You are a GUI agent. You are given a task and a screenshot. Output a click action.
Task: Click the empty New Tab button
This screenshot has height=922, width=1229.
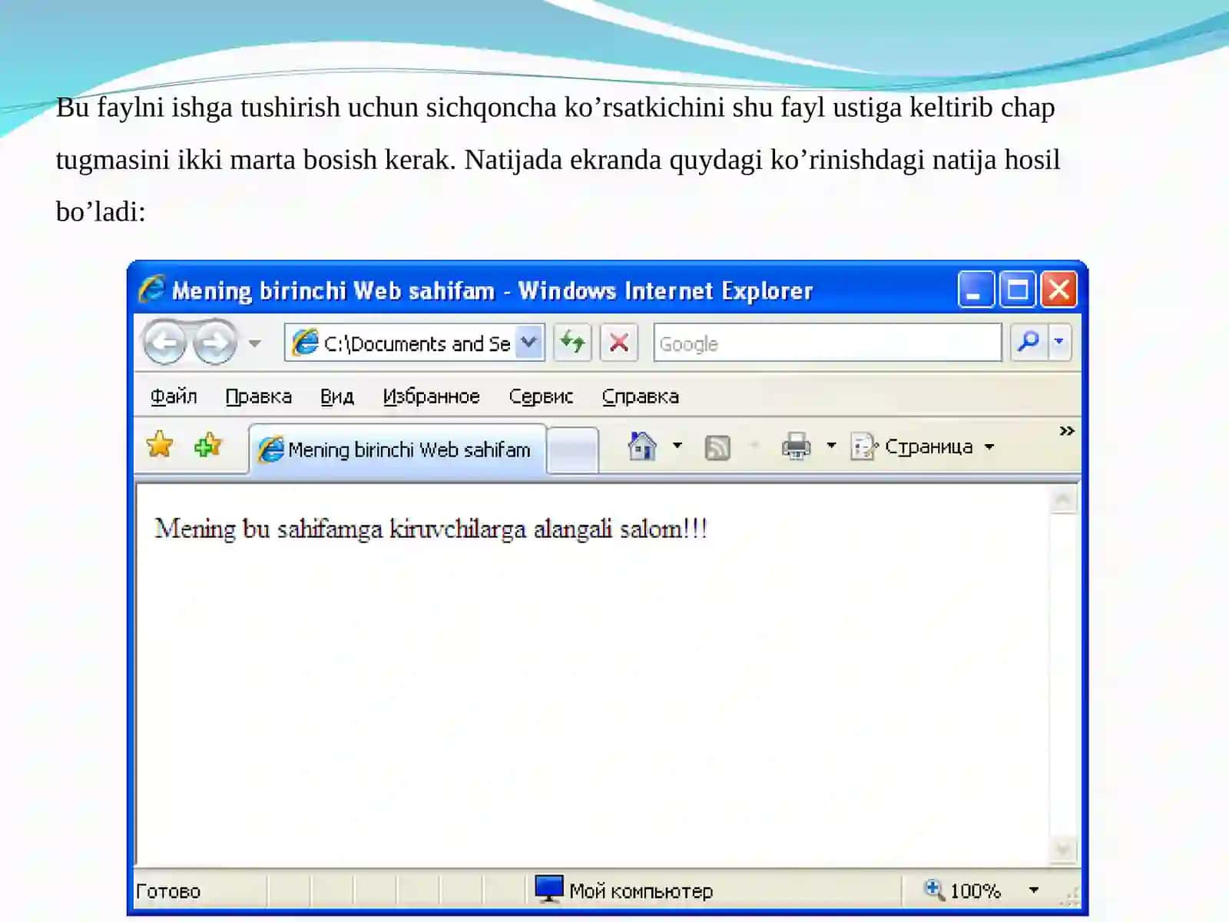(573, 450)
